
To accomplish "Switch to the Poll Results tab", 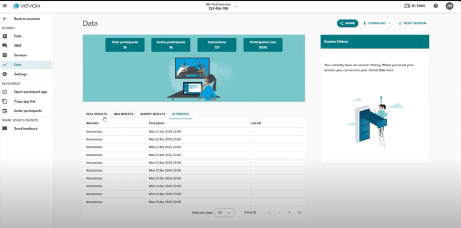I will [x=96, y=114].
